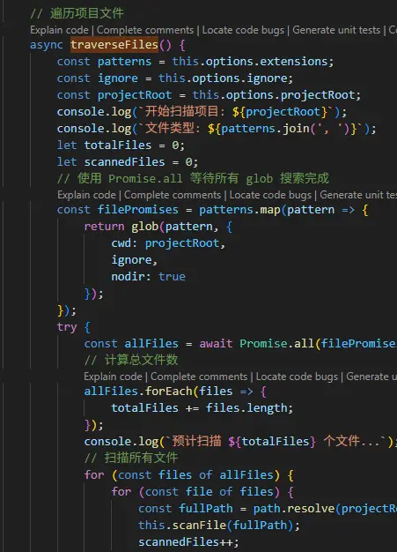Click the line 'let totalFiles = 0;'

point(121,145)
